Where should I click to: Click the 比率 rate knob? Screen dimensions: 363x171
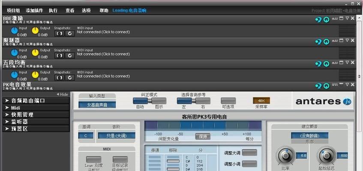tap(285, 156)
